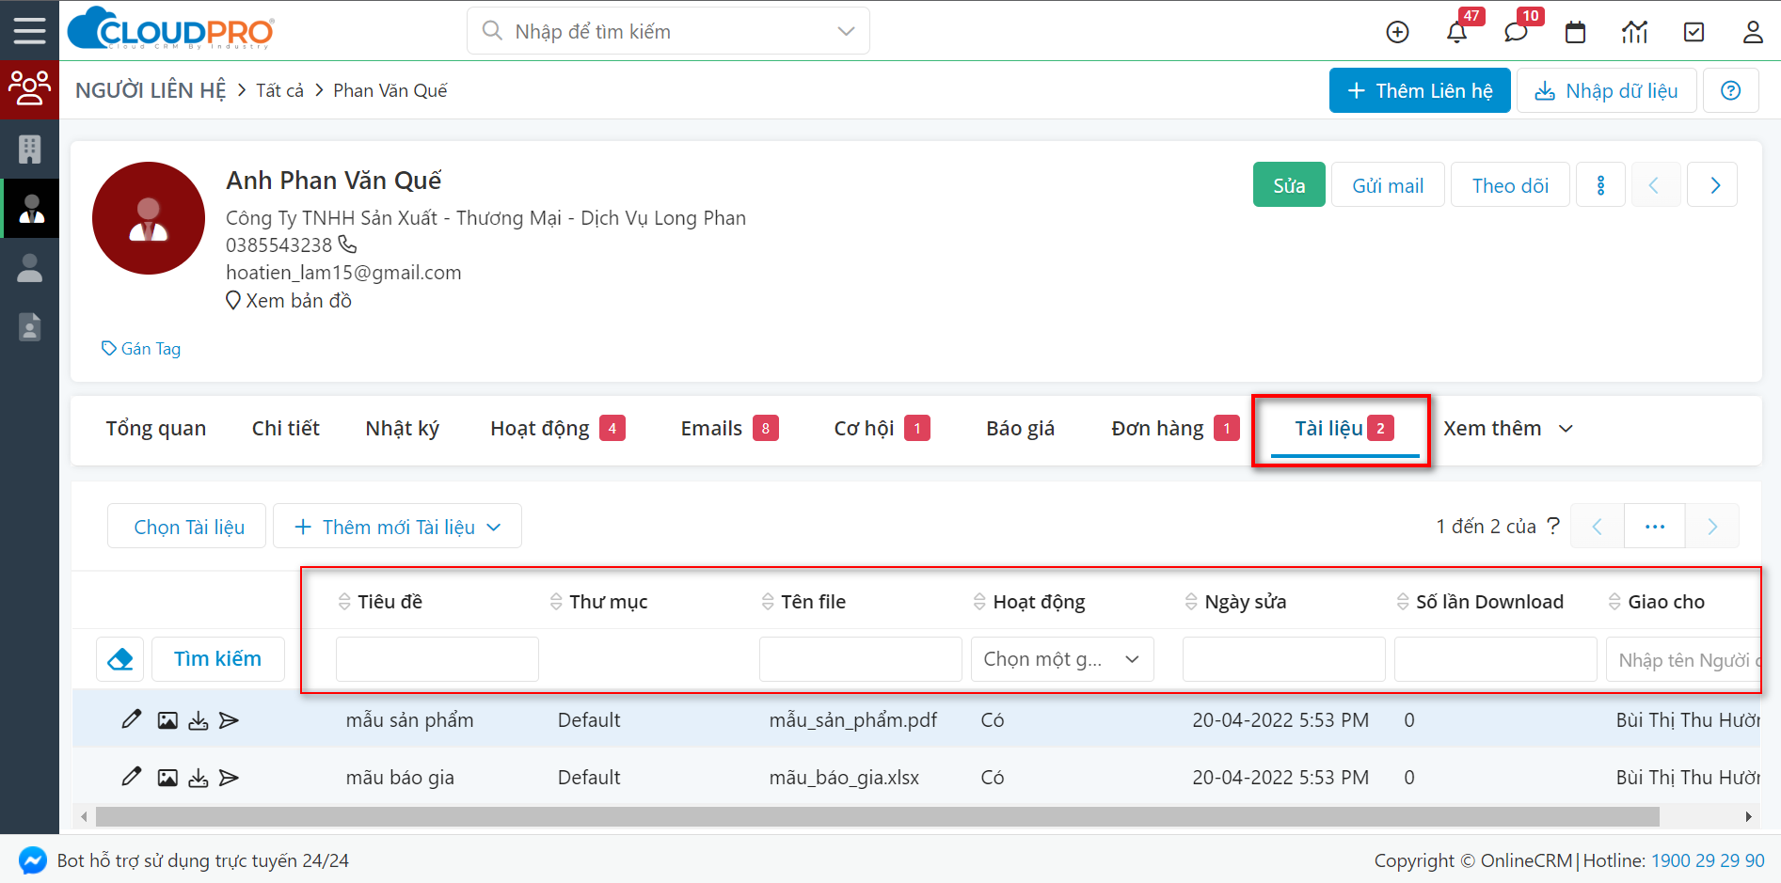Open Hoạt động filter Chọn một g... dropdown
1781x883 pixels.
tap(1062, 659)
